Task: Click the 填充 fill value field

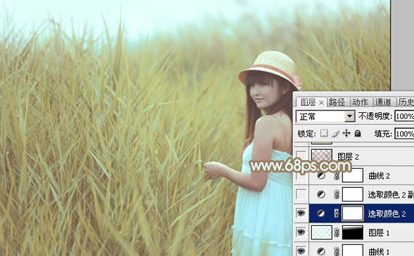Action: [404, 134]
